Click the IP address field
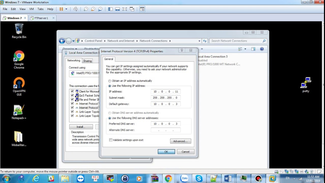This screenshot has width=325, height=183. click(166, 91)
